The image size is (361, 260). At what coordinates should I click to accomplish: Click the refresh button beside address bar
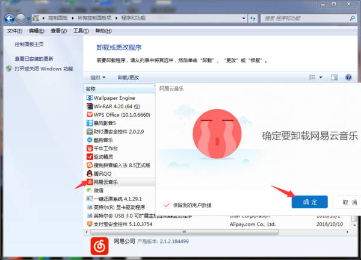pyautogui.click(x=253, y=19)
